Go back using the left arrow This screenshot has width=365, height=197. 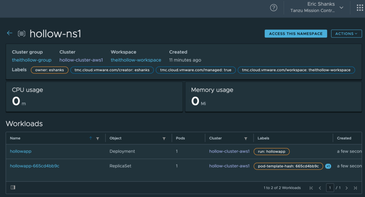pyautogui.click(x=10, y=33)
